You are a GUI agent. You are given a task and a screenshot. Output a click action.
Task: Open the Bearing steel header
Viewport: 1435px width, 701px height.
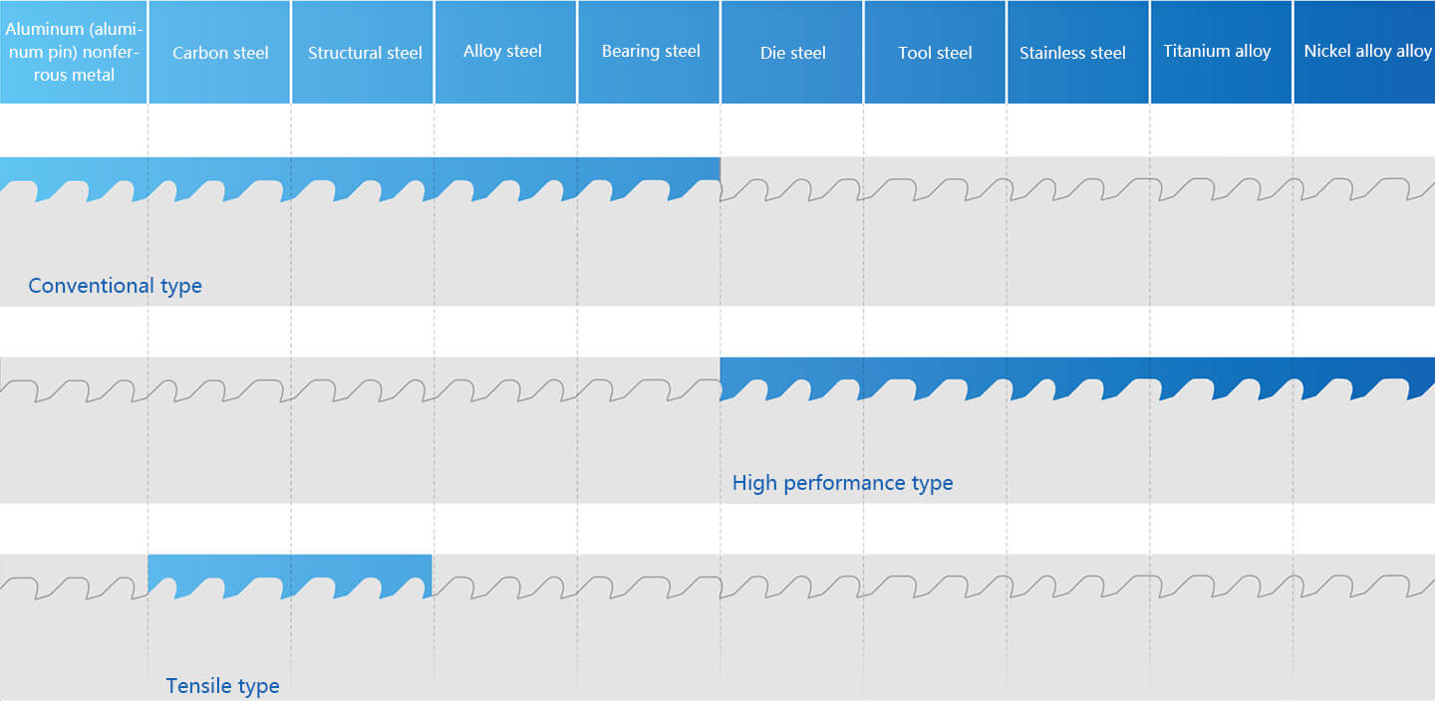[649, 52]
